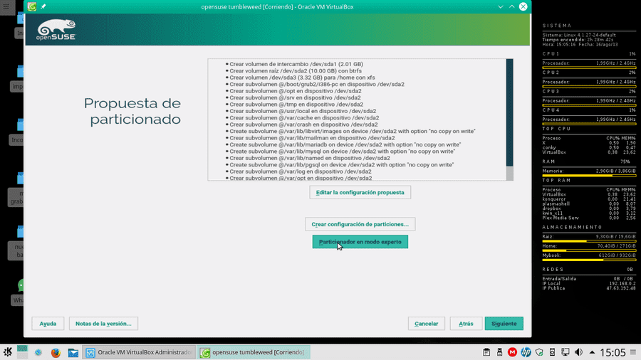Launch Firefox from the taskbar
Image resolution: width=641 pixels, height=360 pixels.
coord(56,352)
